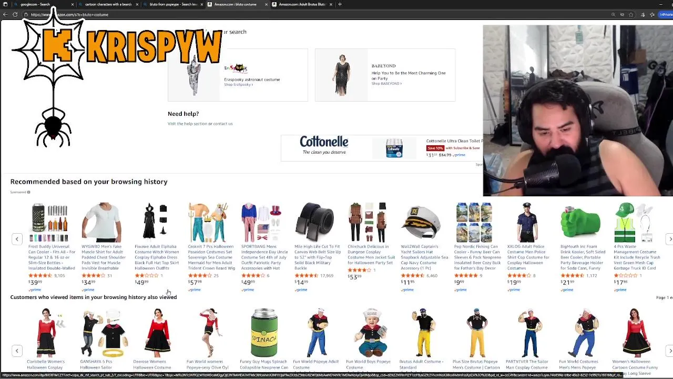This screenshot has width=673, height=379.
Task: Reload the page with the refresh icon
Action: coord(15,15)
